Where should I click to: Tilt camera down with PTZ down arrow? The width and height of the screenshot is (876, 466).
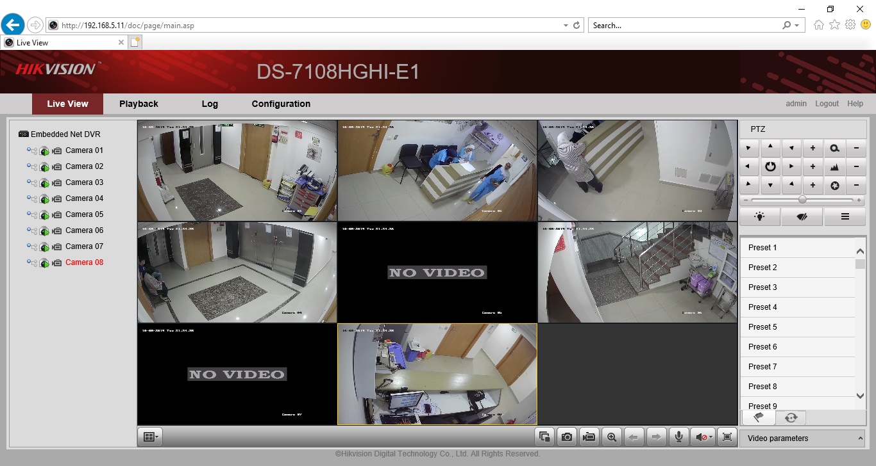770,186
